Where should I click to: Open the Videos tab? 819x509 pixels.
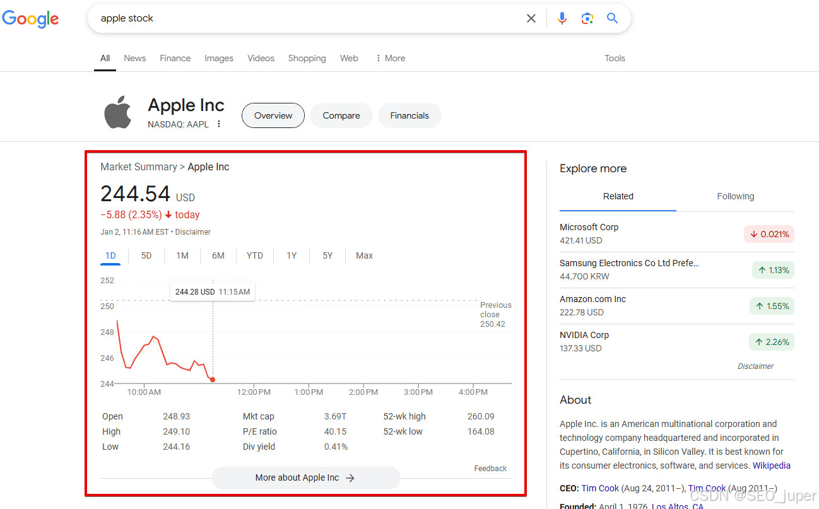(x=261, y=58)
